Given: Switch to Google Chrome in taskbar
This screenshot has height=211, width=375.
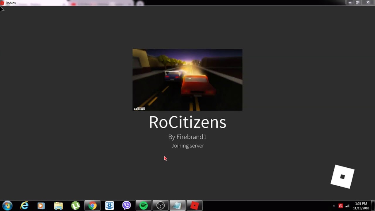Looking at the screenshot, I should (x=92, y=206).
